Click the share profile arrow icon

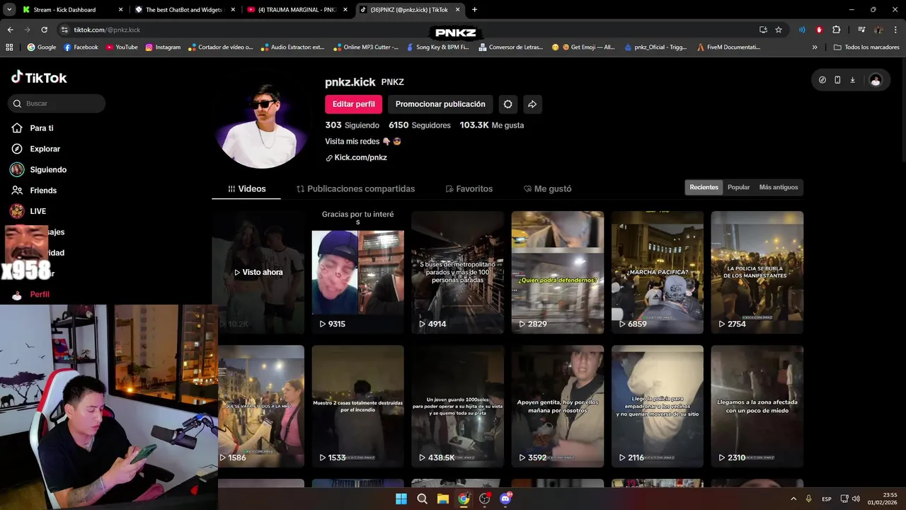point(532,104)
